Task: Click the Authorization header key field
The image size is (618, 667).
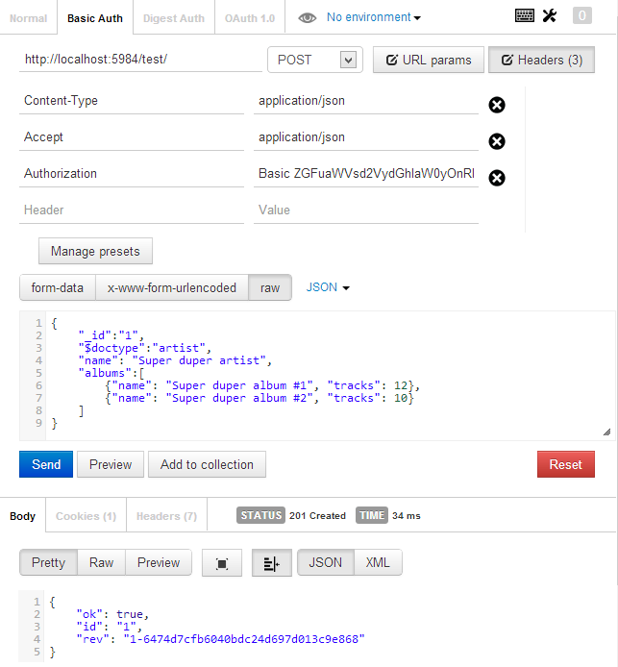Action: [132, 174]
